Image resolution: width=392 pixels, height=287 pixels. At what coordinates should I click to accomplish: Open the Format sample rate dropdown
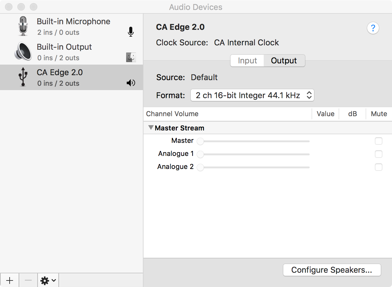point(252,95)
